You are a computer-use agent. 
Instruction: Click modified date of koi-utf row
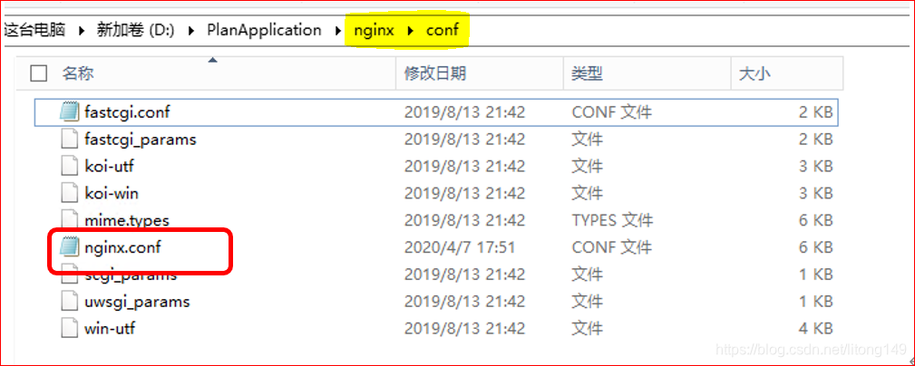coord(465,166)
